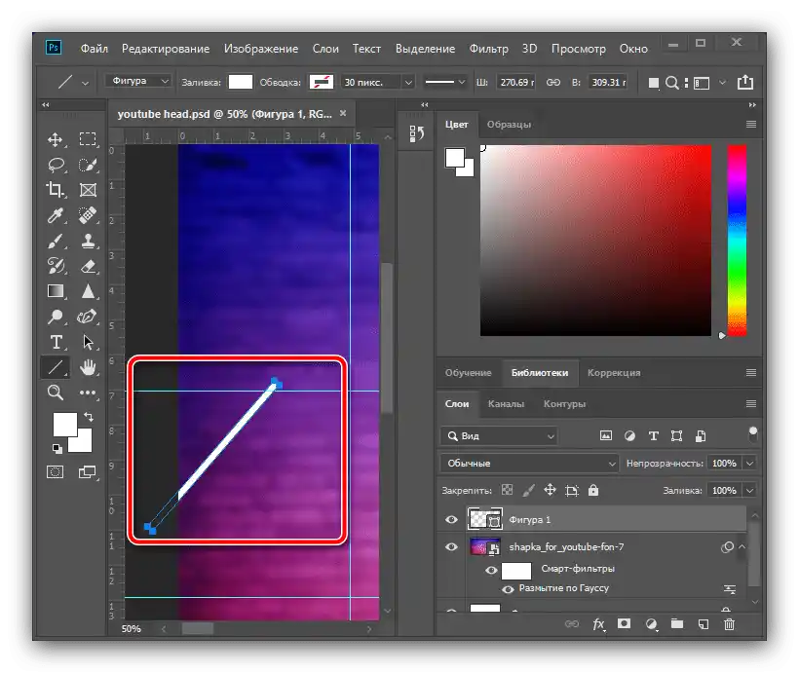Toggle Смарт-фильтры visibility eye
Image resolution: width=799 pixels, height=673 pixels.
tap(491, 570)
